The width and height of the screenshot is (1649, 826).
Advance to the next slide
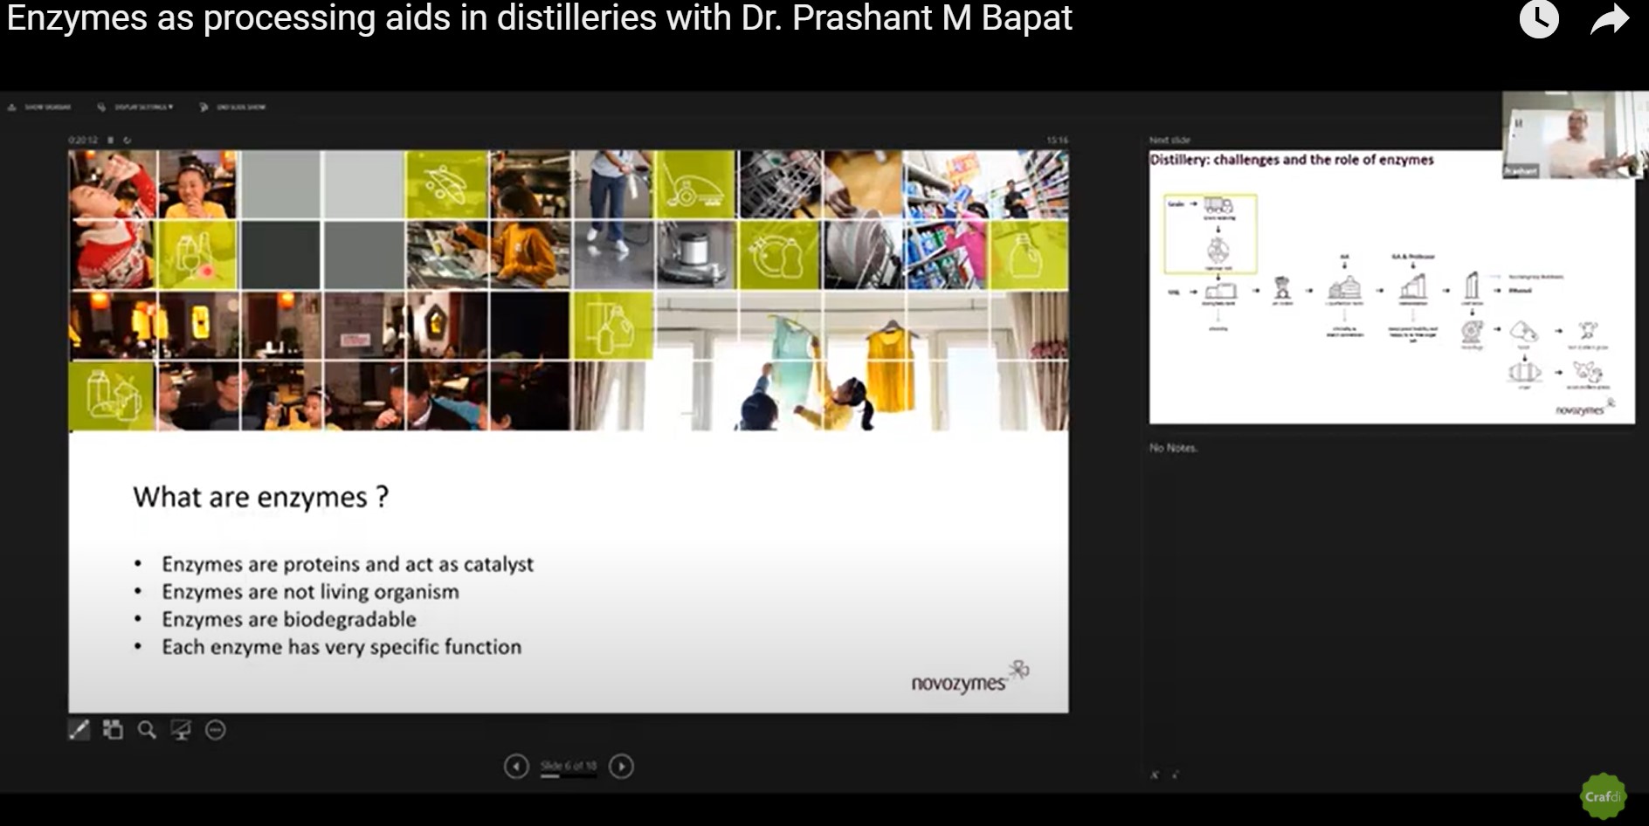point(621,767)
